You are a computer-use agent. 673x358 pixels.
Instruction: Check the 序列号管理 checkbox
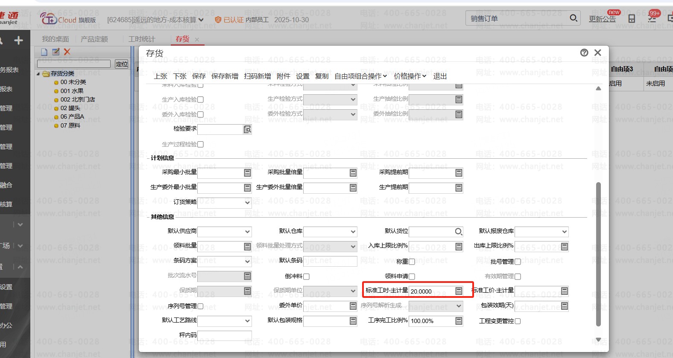(x=200, y=306)
